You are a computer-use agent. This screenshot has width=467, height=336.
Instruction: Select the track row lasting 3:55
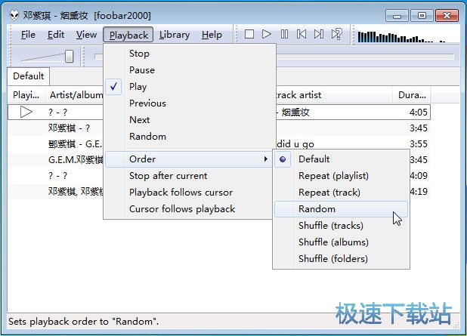[x=219, y=144]
